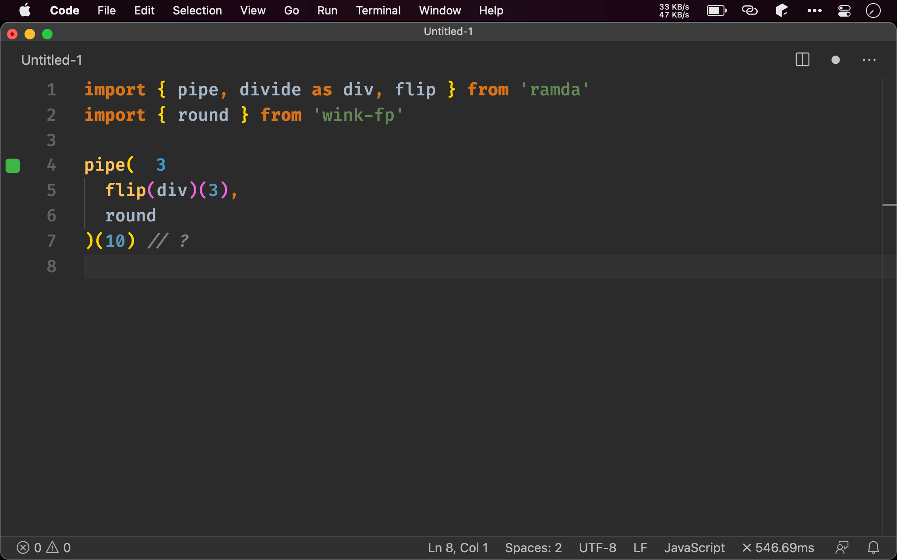
Task: Change file encoding UTF-8
Action: (x=597, y=548)
